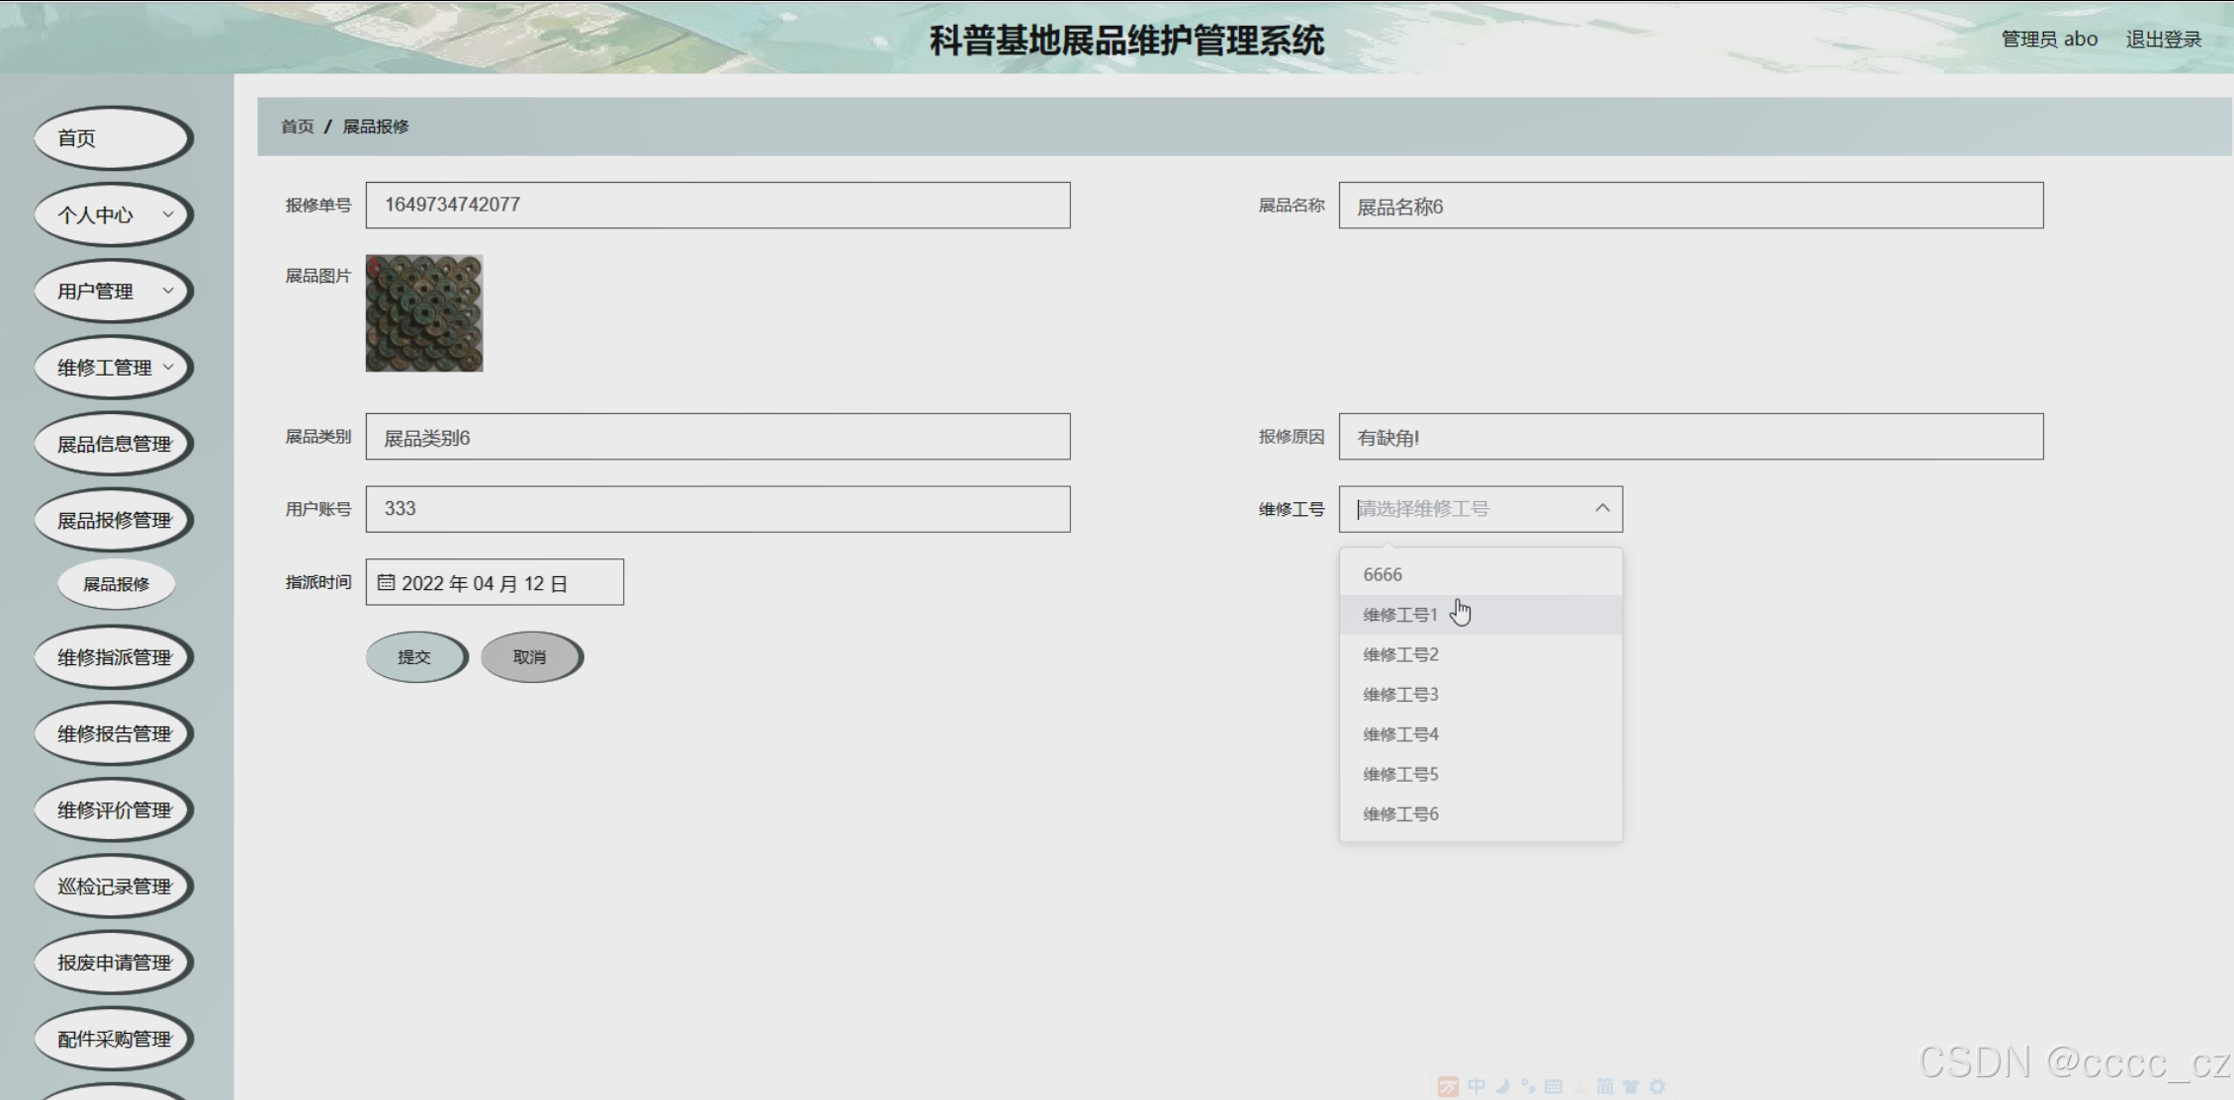This screenshot has height=1100, width=2234.
Task: Open 维修指派管理 in the sidebar
Action: coord(114,657)
